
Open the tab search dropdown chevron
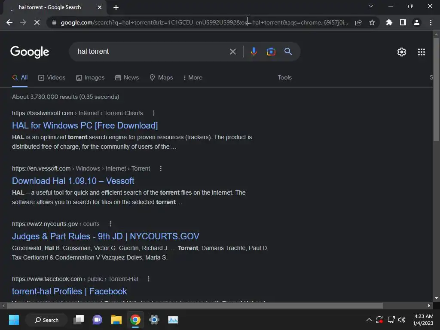pyautogui.click(x=371, y=6)
